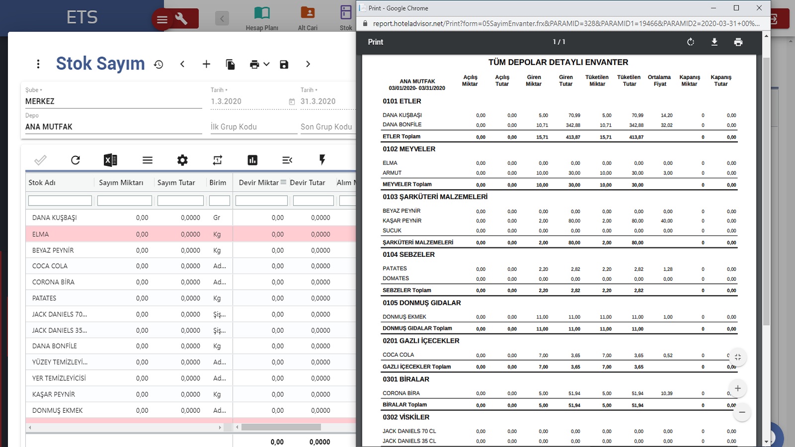Image resolution: width=795 pixels, height=447 pixels.
Task: Click the Depo field showing ANA MUTFAK
Action: (x=113, y=127)
